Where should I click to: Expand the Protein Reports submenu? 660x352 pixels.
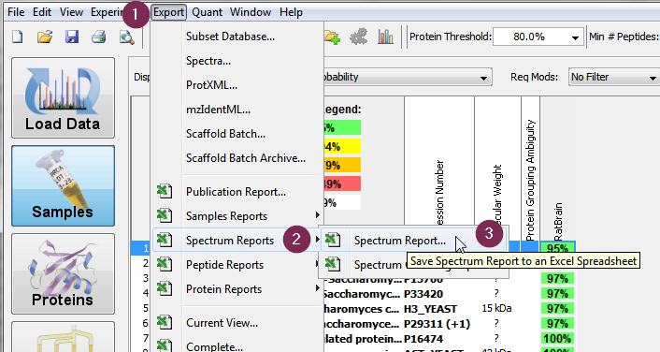point(237,289)
